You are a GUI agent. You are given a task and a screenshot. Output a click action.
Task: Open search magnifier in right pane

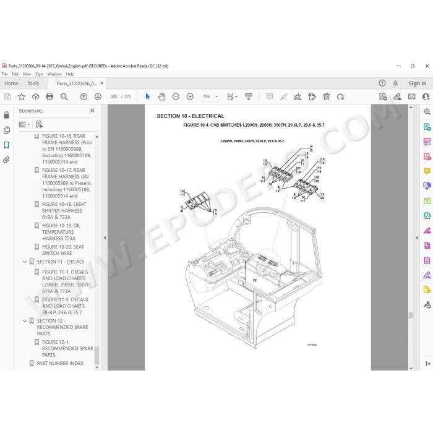tap(427, 112)
